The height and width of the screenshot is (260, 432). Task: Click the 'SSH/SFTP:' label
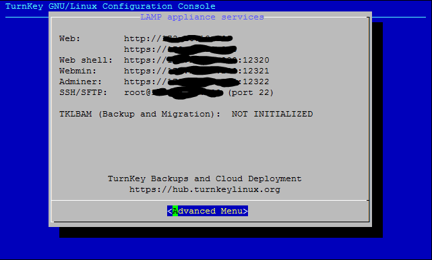tap(83, 92)
